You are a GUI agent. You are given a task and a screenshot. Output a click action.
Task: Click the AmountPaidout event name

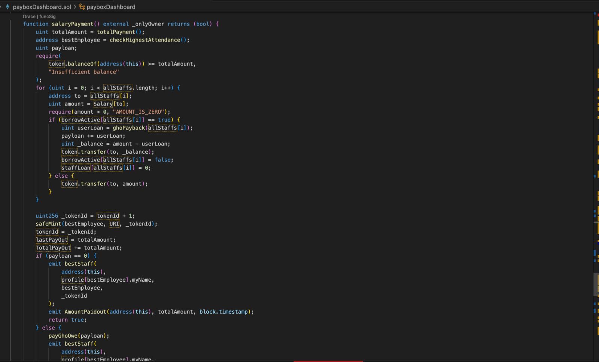85,312
